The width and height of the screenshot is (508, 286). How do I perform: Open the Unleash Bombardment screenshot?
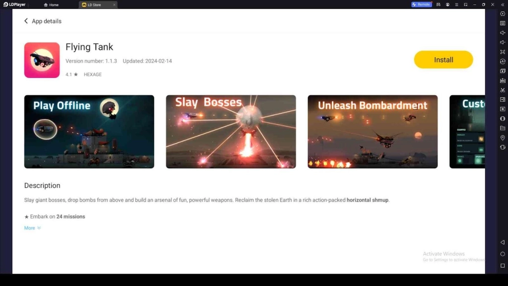(373, 132)
